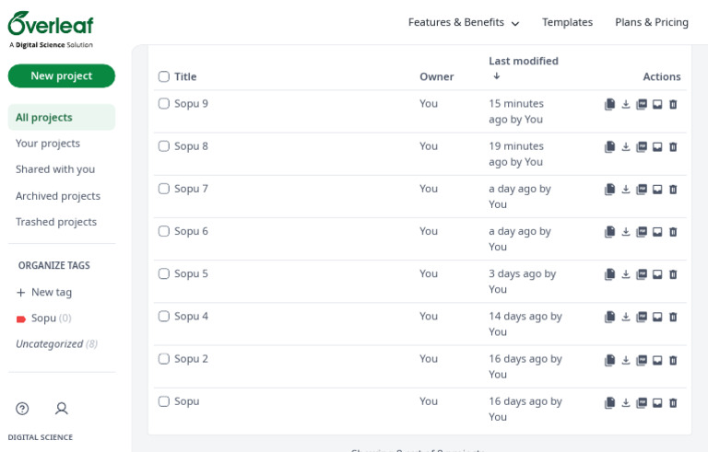
Task: Click the red Sopu tag swatch
Action: (21, 319)
